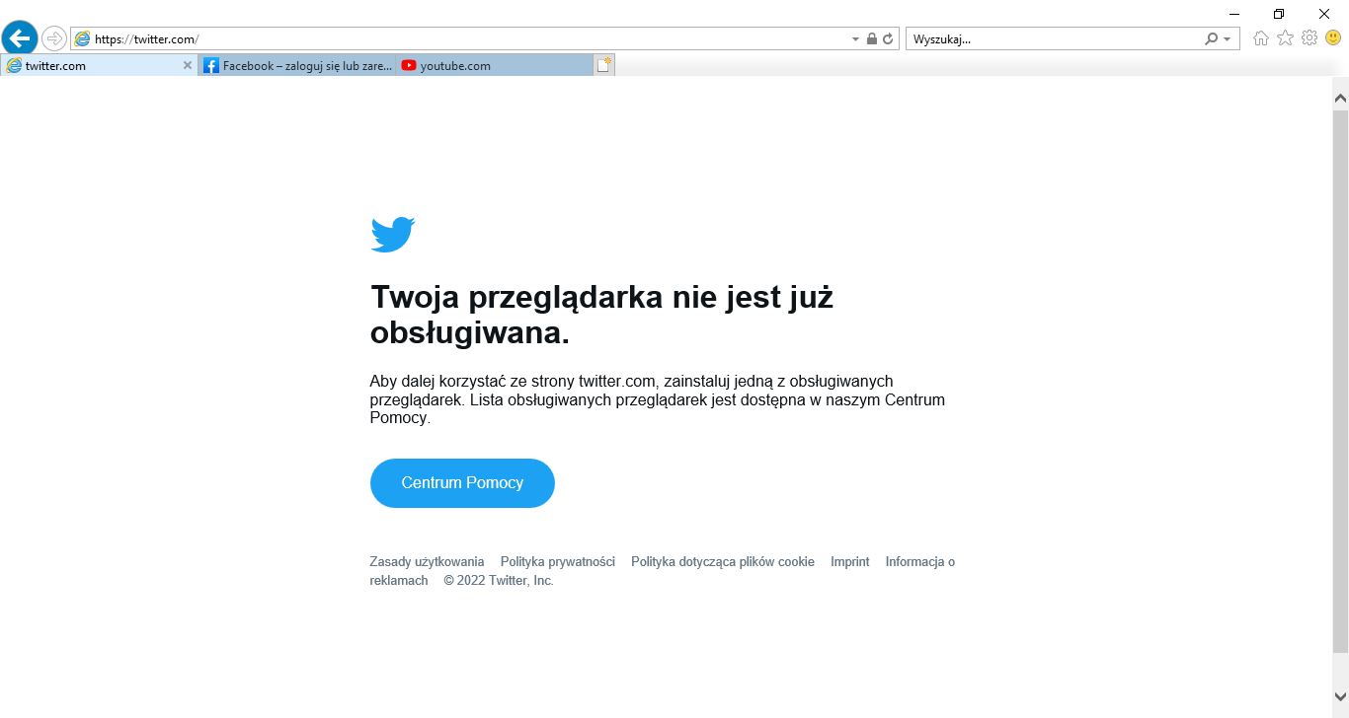Open the Home page icon
Image resolution: width=1349 pixels, height=718 pixels.
tap(1261, 38)
